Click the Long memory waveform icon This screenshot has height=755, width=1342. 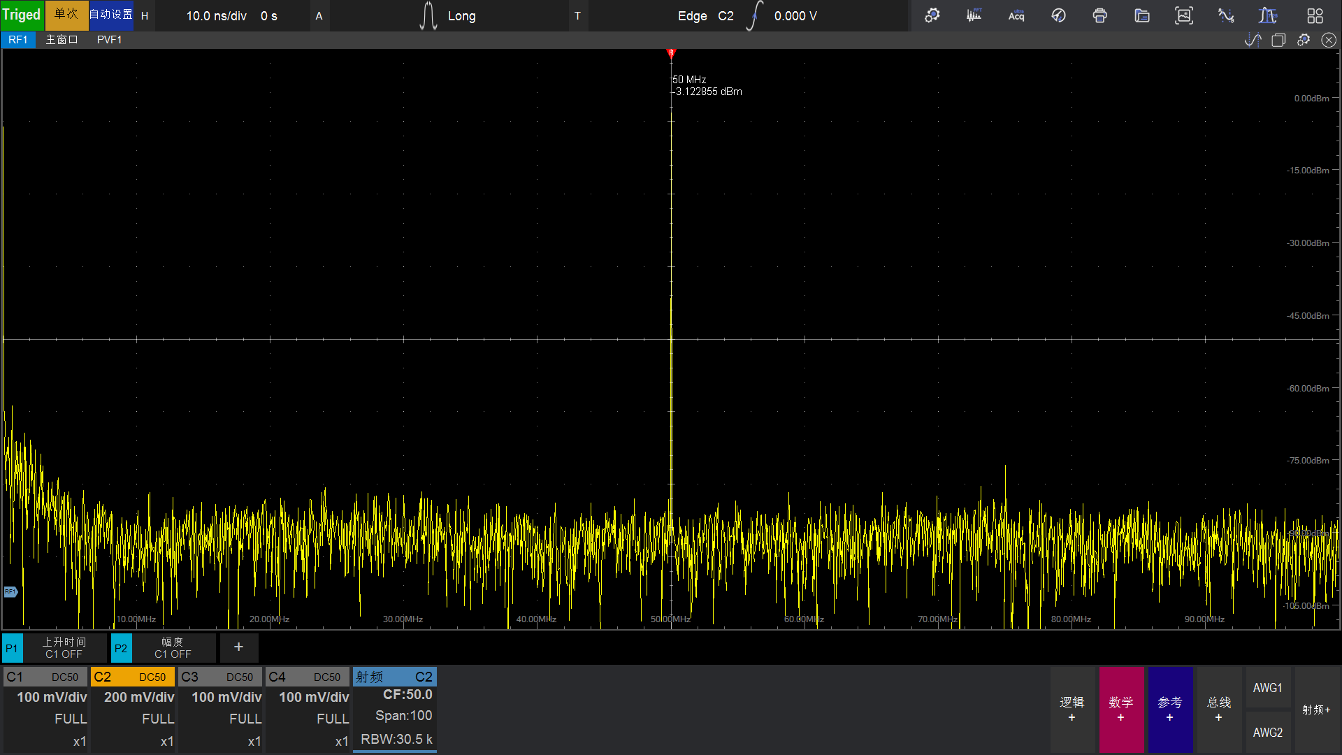[x=428, y=15]
